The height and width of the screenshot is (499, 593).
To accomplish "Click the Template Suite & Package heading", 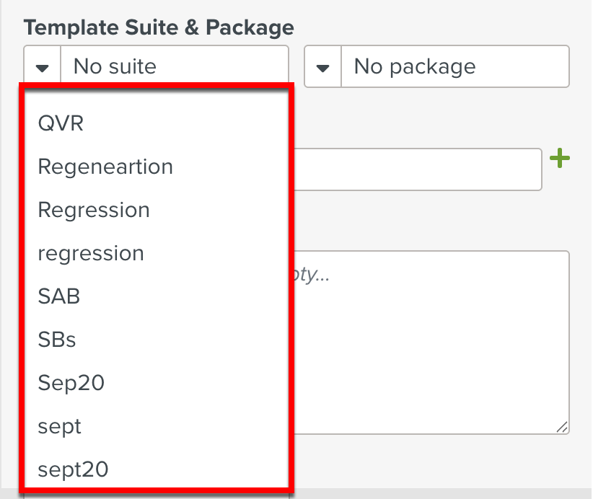I will pyautogui.click(x=158, y=27).
